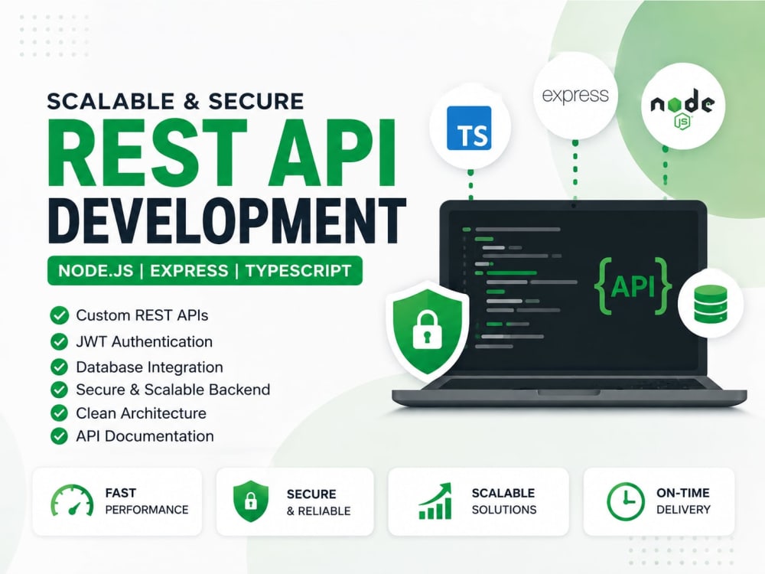765x574 pixels.
Task: Click the express logo circle
Action: coord(575,96)
